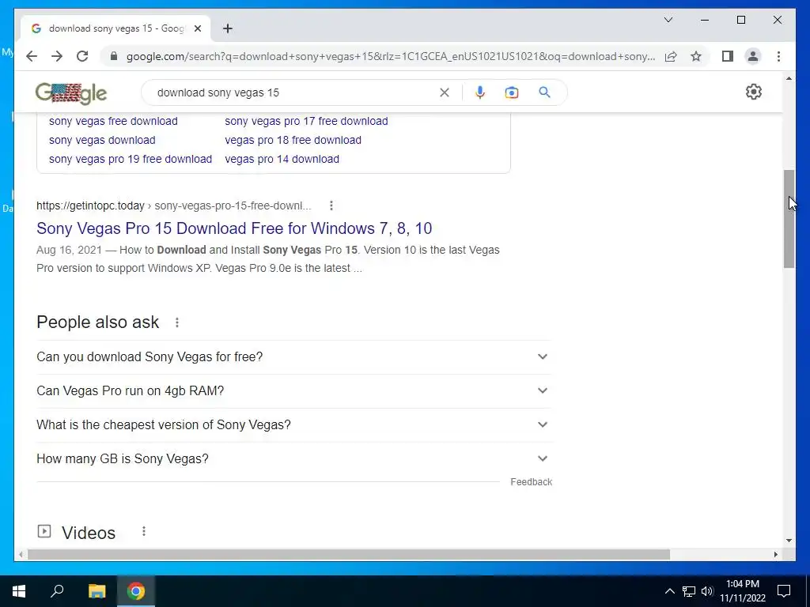Screen dimensions: 810x607
Task: Search by image with the camera icon
Action: coord(512,92)
